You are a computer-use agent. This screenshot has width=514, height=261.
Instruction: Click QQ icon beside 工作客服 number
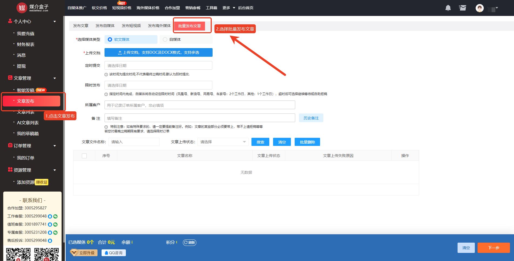coord(50,216)
